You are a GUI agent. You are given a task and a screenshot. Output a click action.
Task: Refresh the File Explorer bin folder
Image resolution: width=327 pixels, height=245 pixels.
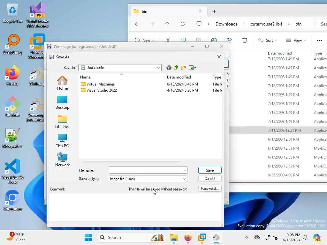click(183, 24)
